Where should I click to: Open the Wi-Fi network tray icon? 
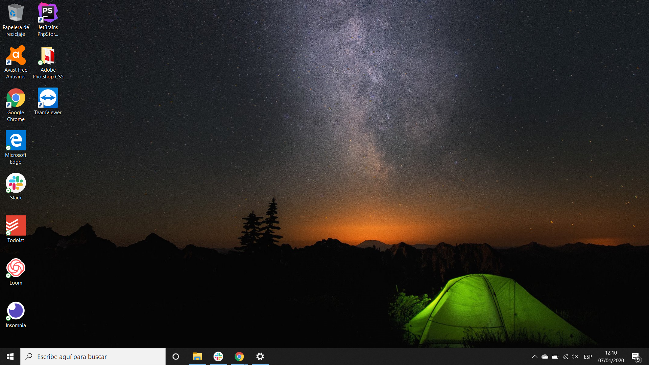[565, 357]
